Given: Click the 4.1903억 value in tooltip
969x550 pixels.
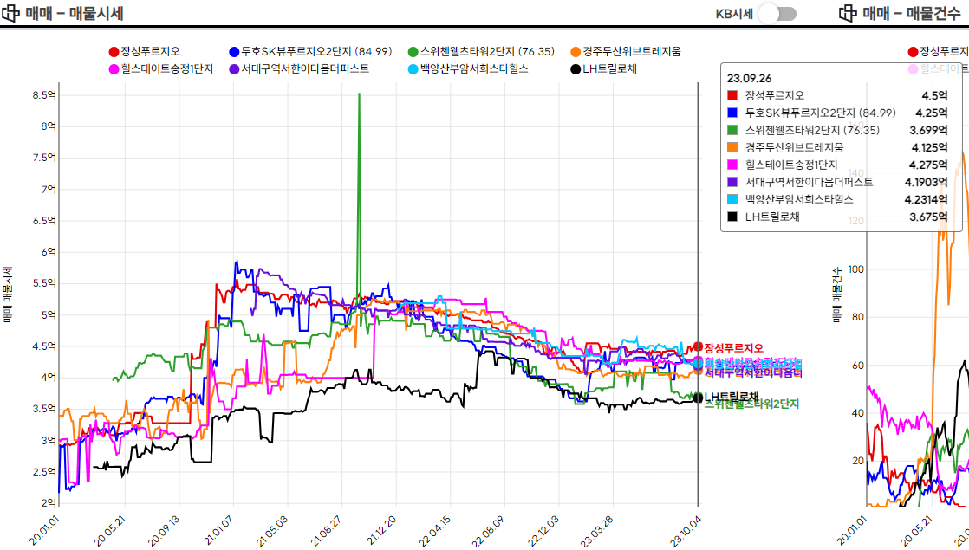Looking at the screenshot, I should [926, 182].
